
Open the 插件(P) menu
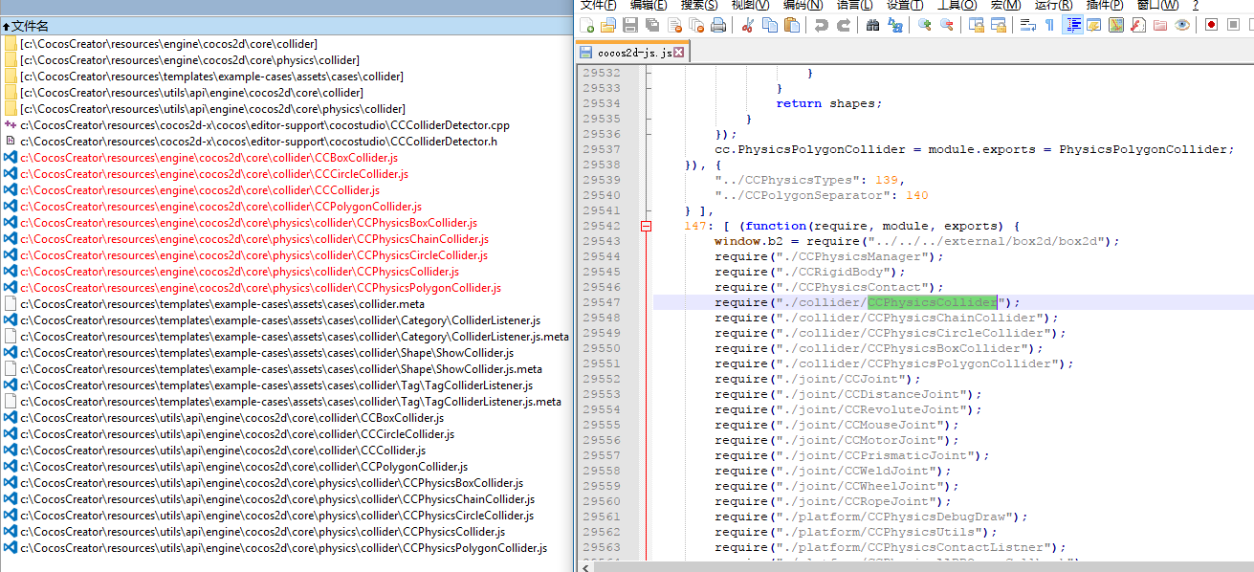(x=1104, y=5)
